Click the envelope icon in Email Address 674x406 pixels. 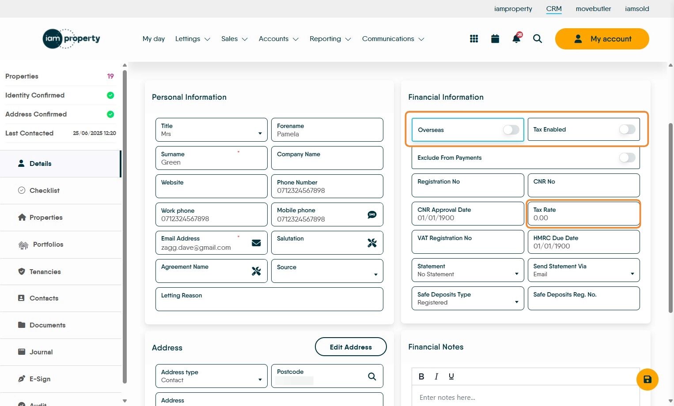tap(256, 243)
